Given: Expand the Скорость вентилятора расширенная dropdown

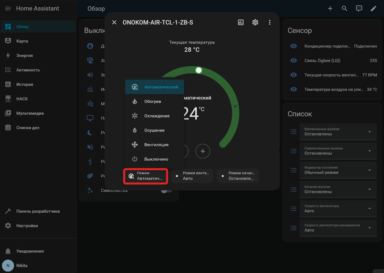Looking at the screenshot, I should pos(338,228).
